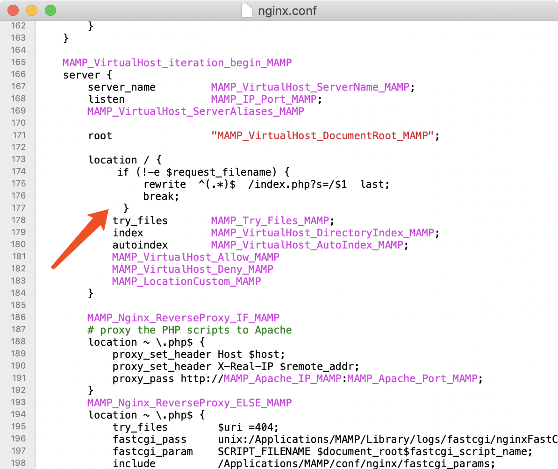Image resolution: width=558 pixels, height=469 pixels.
Task: Click the 'location ~ \.php$ {' on line 194
Action: 147,415
